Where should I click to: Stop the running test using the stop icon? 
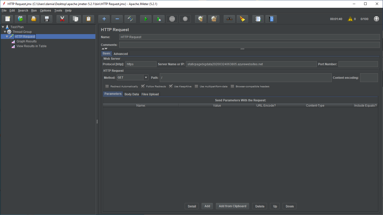tap(172, 19)
